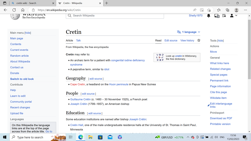Click Switch to old look link
251x141 pixels.
[x=22, y=79]
